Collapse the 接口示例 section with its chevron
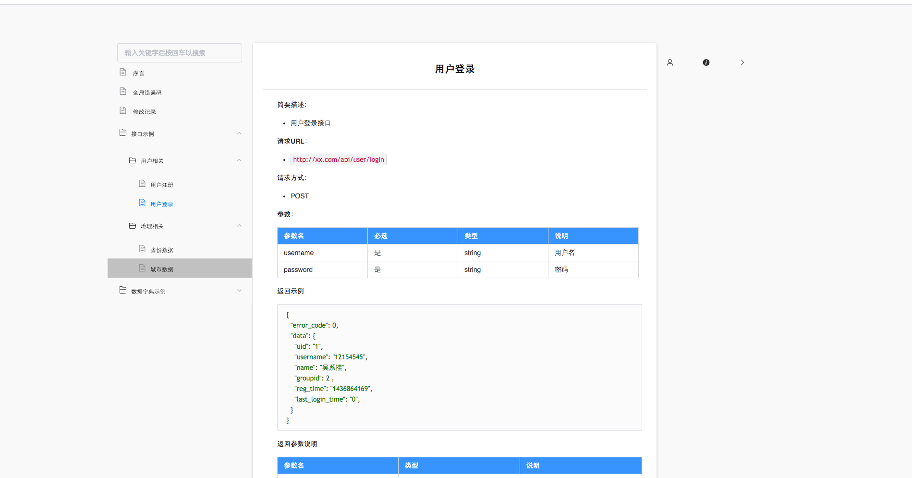The width and height of the screenshot is (912, 478). (x=239, y=133)
